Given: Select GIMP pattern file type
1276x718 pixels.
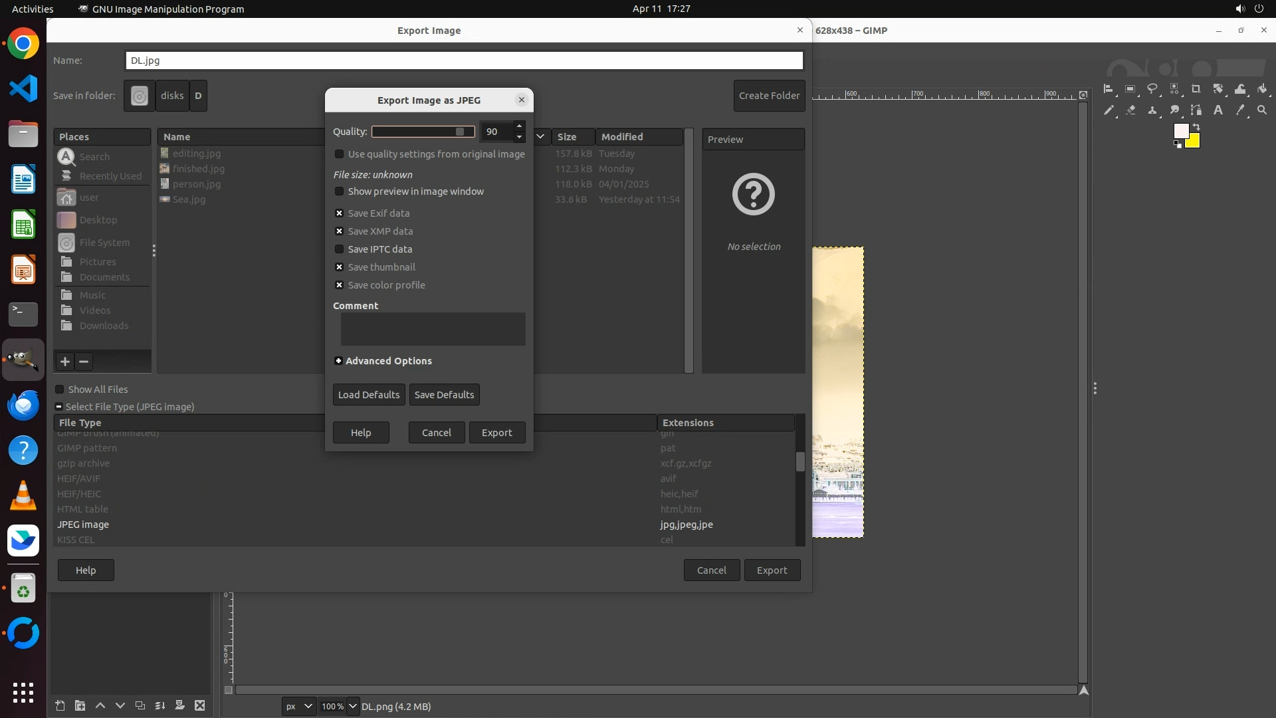Looking at the screenshot, I should pyautogui.click(x=87, y=448).
